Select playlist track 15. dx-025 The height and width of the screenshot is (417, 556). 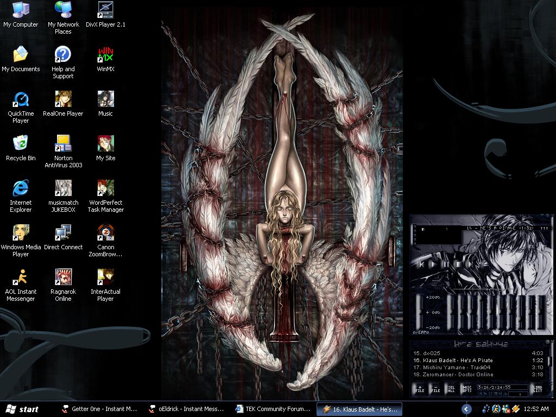coord(478,353)
